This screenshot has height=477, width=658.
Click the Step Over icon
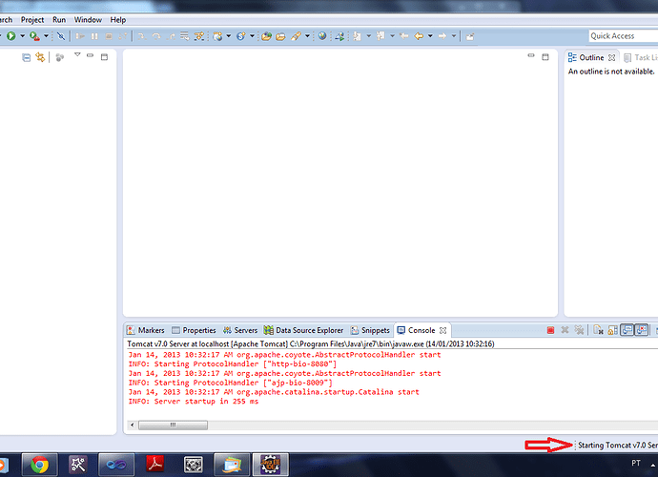point(156,36)
